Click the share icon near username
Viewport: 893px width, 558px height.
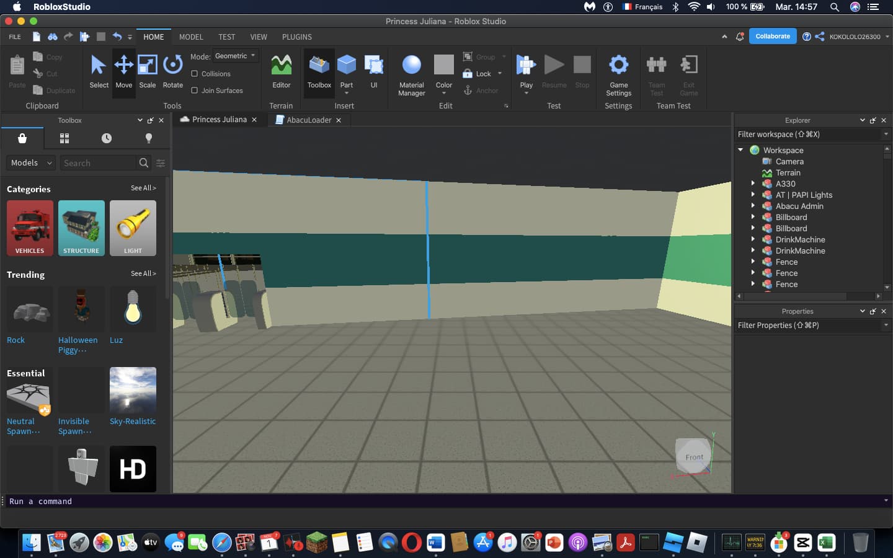pyautogui.click(x=820, y=37)
